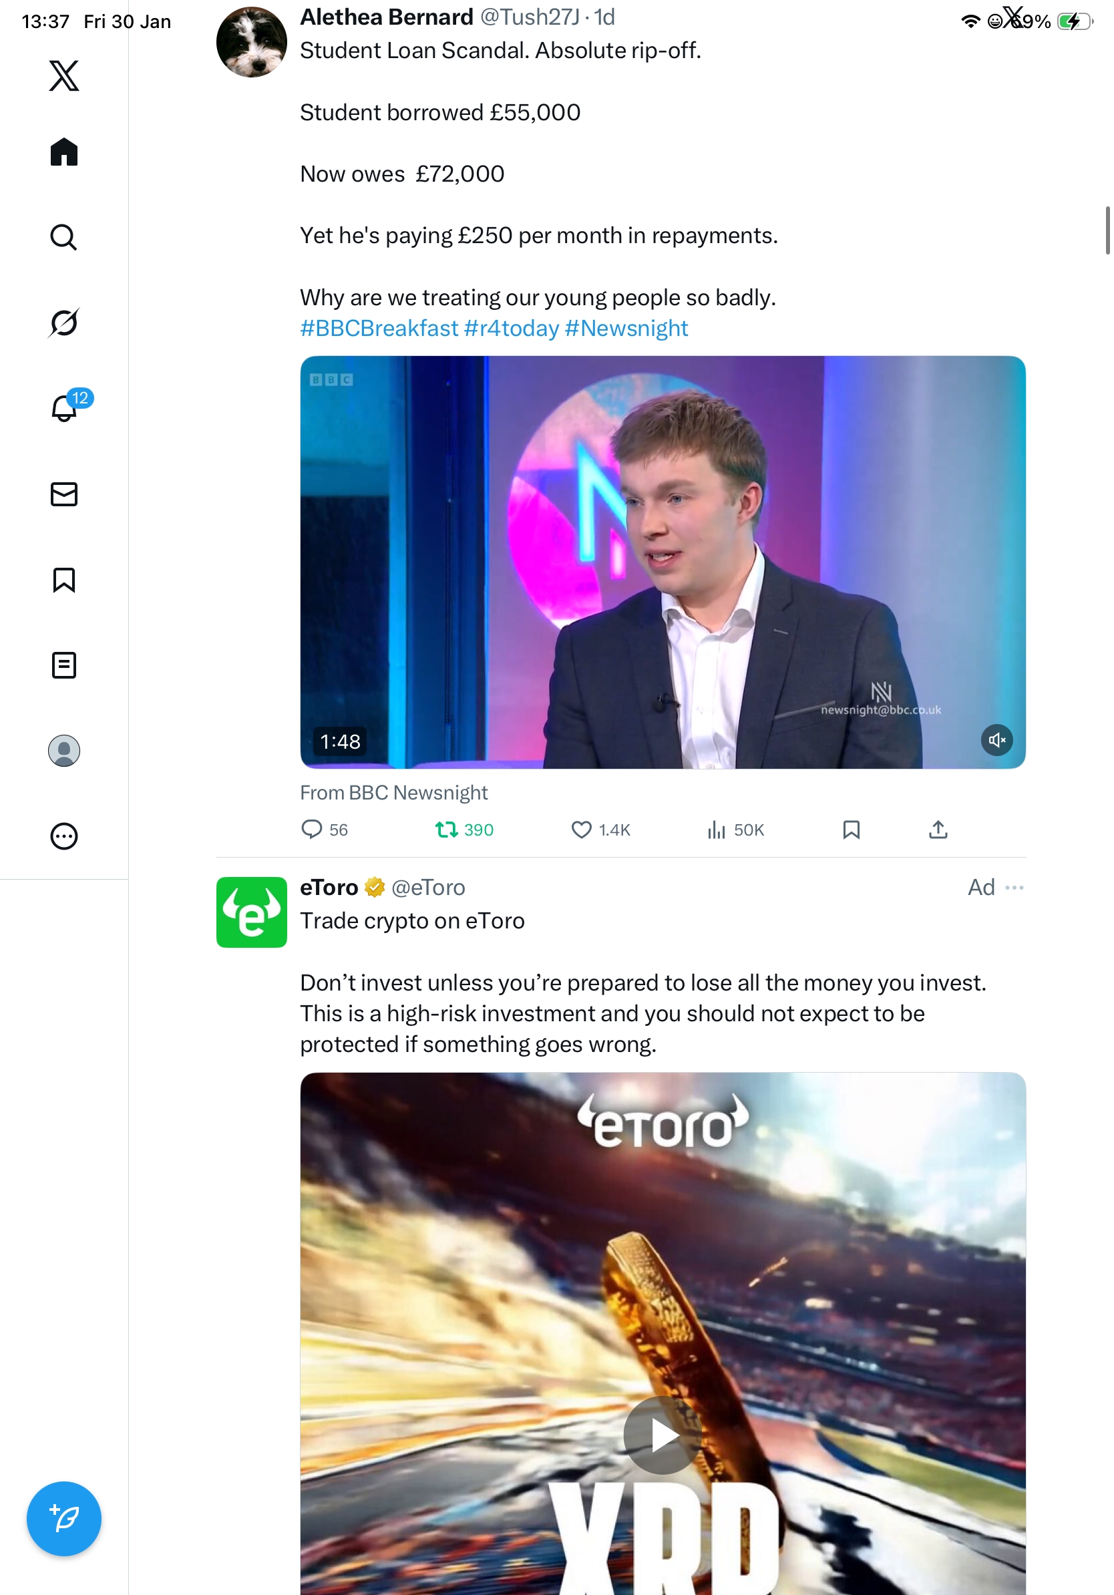
Task: Open Grok from the sidebar
Action: pos(64,323)
